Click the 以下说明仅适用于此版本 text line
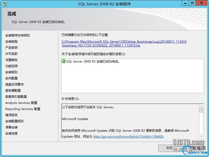The image size is (209, 157). pyautogui.click(x=88, y=107)
